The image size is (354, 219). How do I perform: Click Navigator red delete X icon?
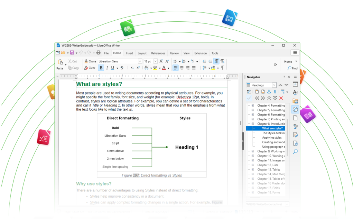[281, 98]
